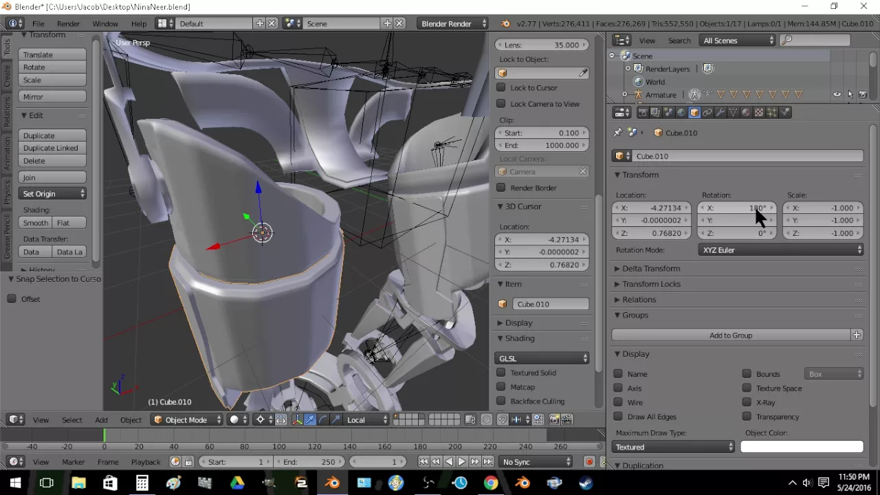Click the OpenGL render image camera icon
880x495 pixels.
554,419
